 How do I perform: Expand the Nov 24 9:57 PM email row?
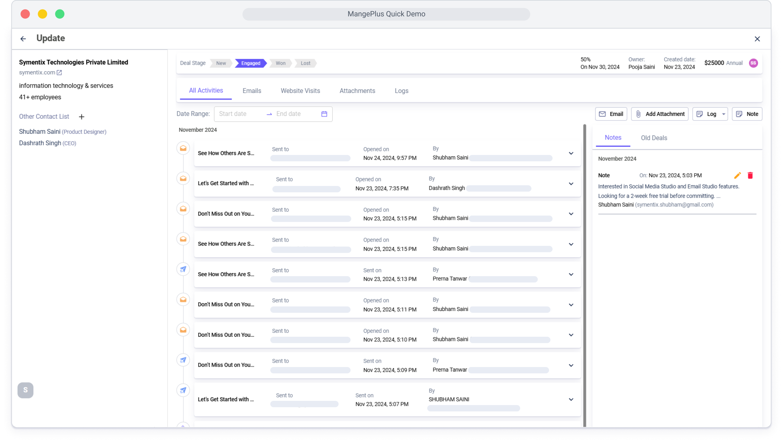tap(571, 154)
